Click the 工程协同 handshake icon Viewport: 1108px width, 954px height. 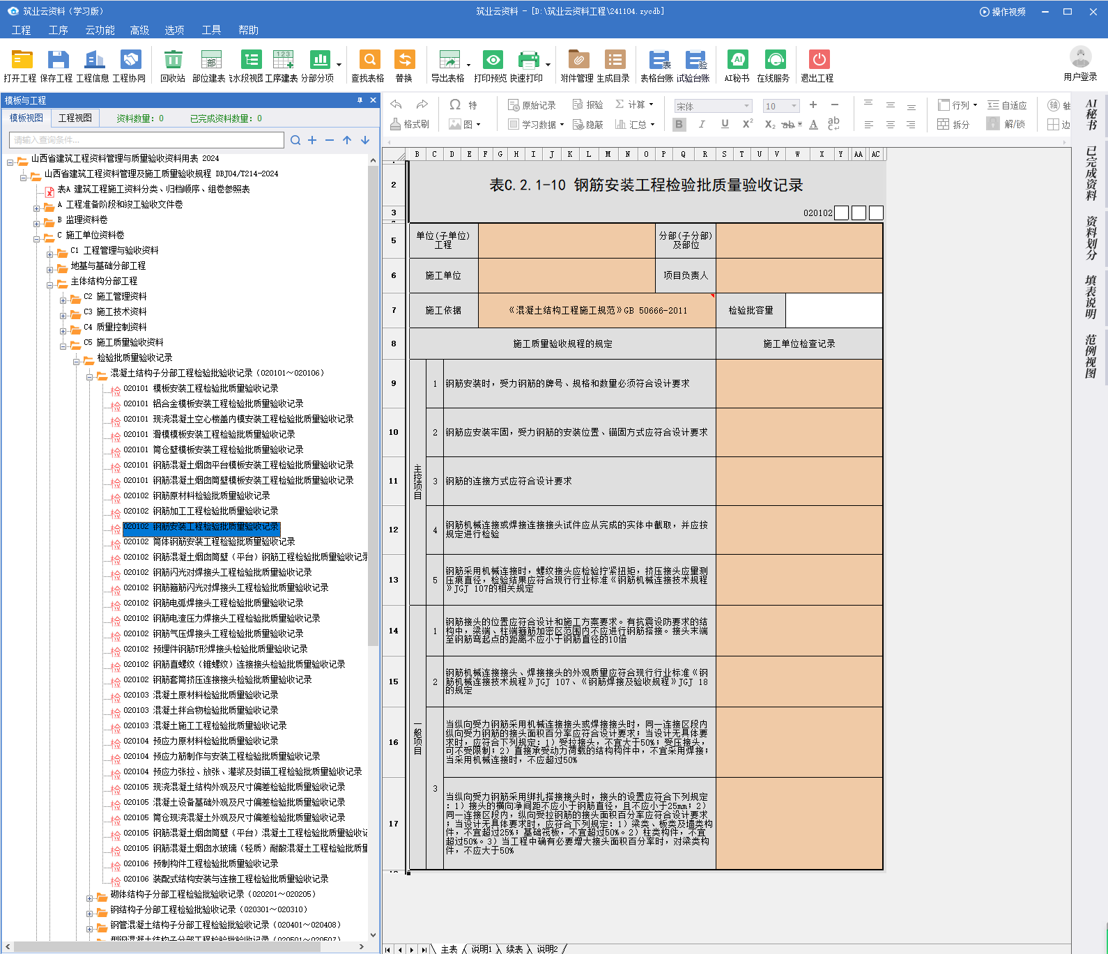pos(130,65)
